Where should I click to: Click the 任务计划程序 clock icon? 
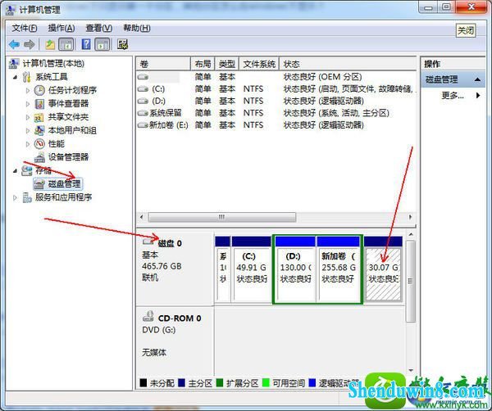click(39, 90)
